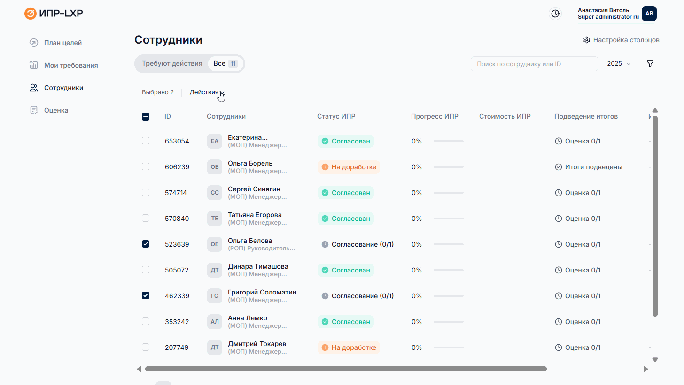Open Григорий Соломатин employee link
The height and width of the screenshot is (385, 684).
pos(262,292)
